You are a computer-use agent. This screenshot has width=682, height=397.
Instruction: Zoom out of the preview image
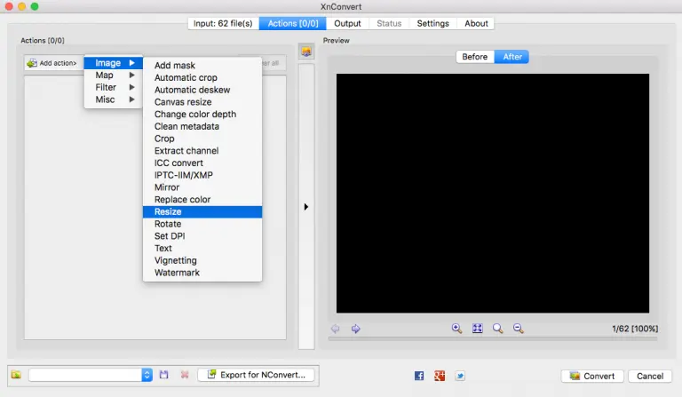519,329
